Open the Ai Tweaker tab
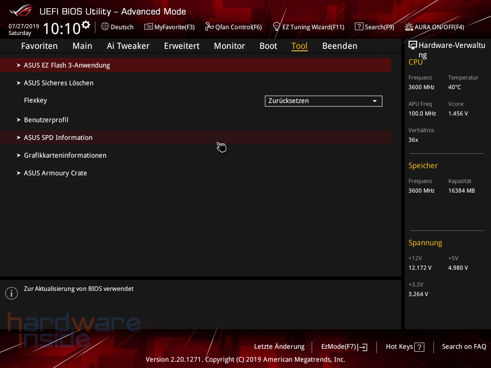Image resolution: width=491 pixels, height=368 pixels. click(128, 46)
